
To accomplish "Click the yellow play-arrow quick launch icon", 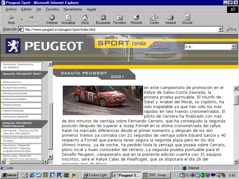I will pyautogui.click(x=73, y=175).
